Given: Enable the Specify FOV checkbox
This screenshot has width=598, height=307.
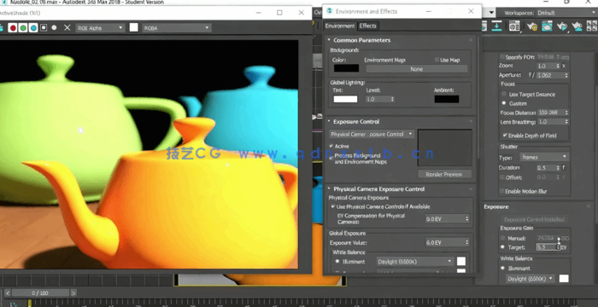Looking at the screenshot, I should (502, 57).
